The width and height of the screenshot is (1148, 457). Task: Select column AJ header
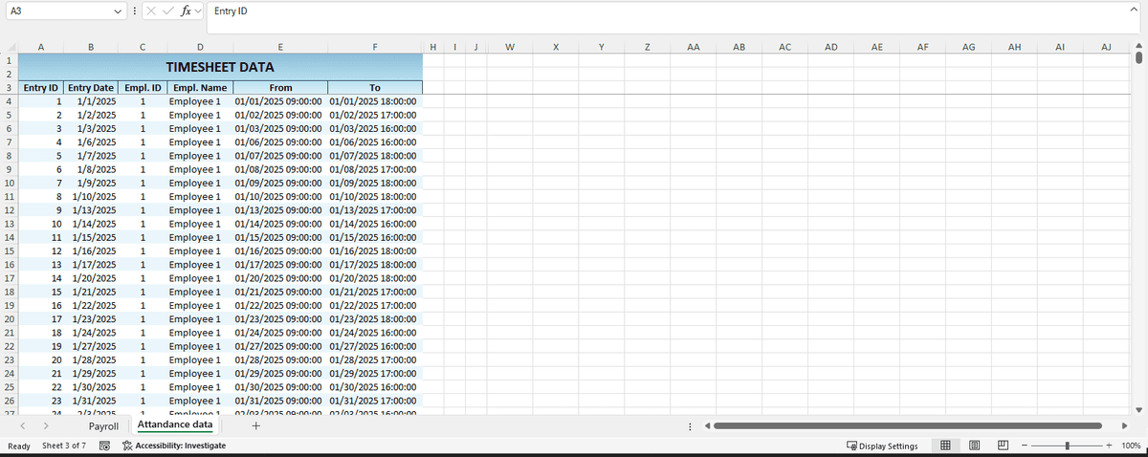pos(1106,46)
